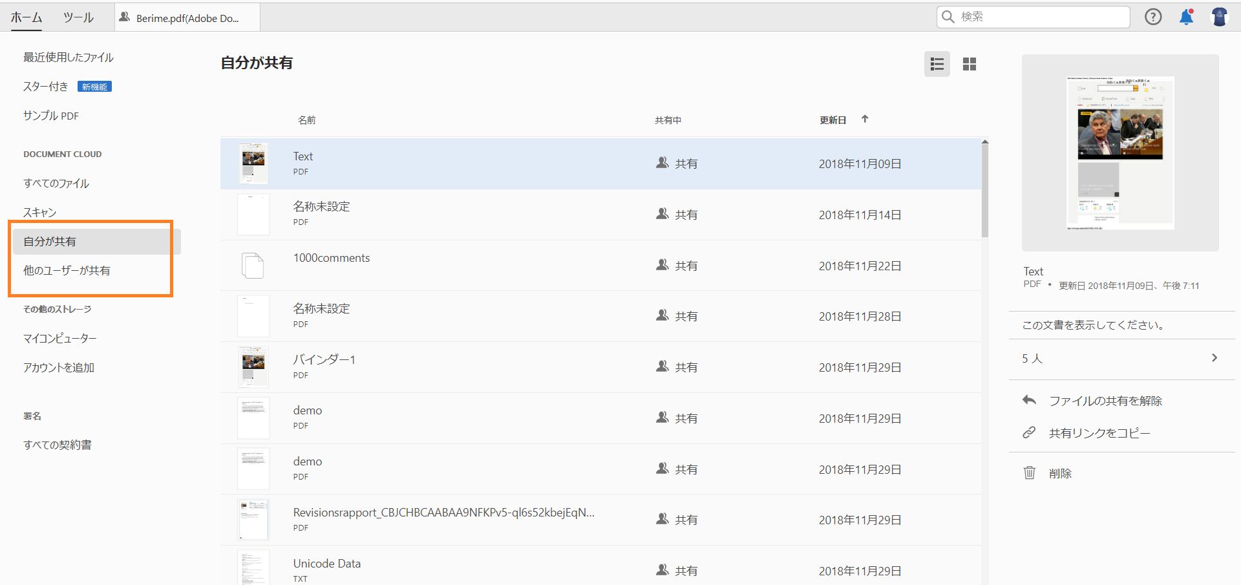
Task: Click the magnifier icon in the search box
Action: point(948,17)
